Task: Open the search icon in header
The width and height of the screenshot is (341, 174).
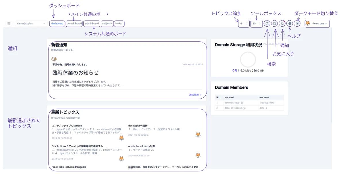Action: point(267,24)
